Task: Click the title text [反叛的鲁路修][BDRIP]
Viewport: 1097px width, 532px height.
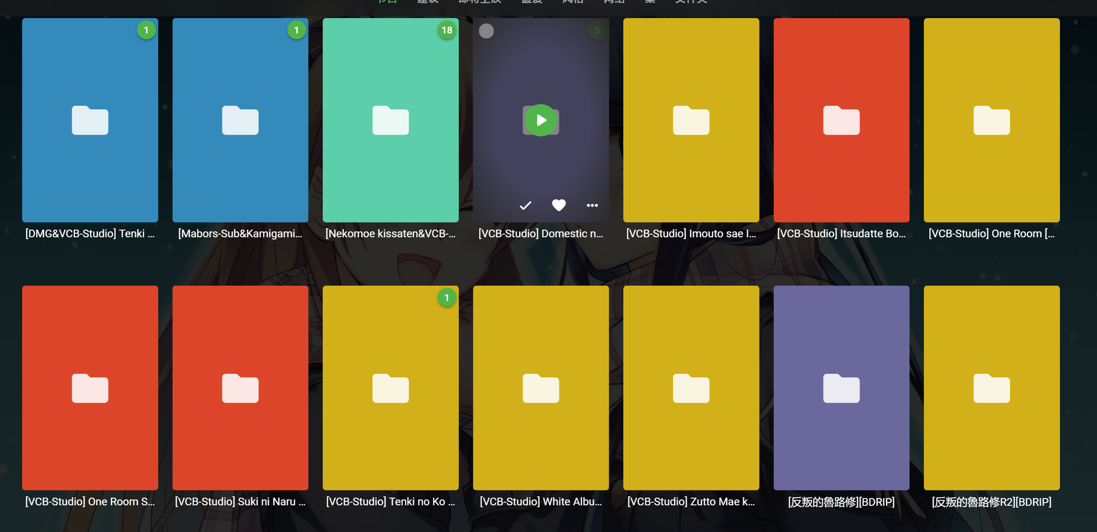Action: 842,502
